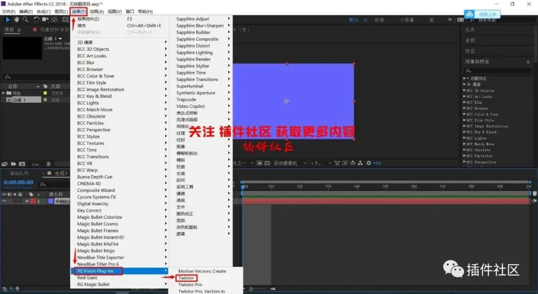Viewport: 538px width, 294px height.
Task: Click the video eye column header in timeline
Action: point(4,195)
